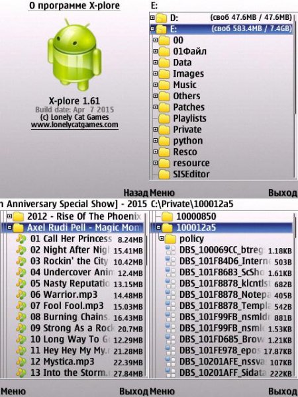Select the DBS_101F8878_Templa file icon
Screen dimensions: 298x397
[170, 306]
